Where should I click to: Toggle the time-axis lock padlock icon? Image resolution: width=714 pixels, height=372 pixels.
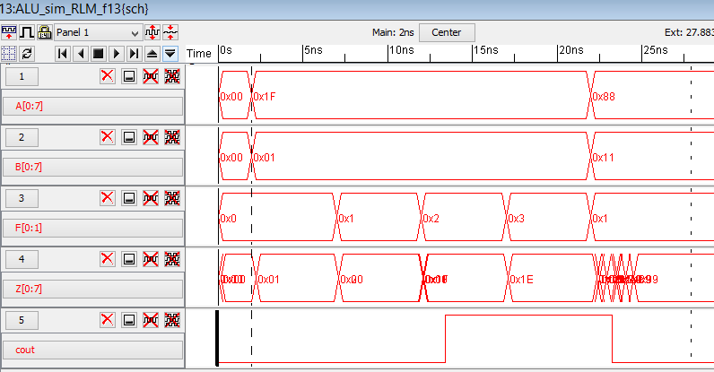tap(45, 32)
